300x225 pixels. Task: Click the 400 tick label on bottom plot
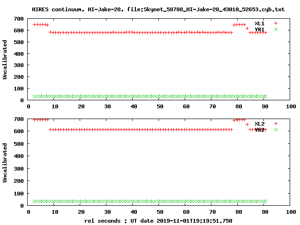[x=19, y=156]
